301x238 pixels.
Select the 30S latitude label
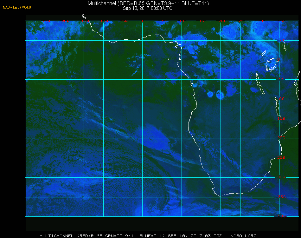281,177
